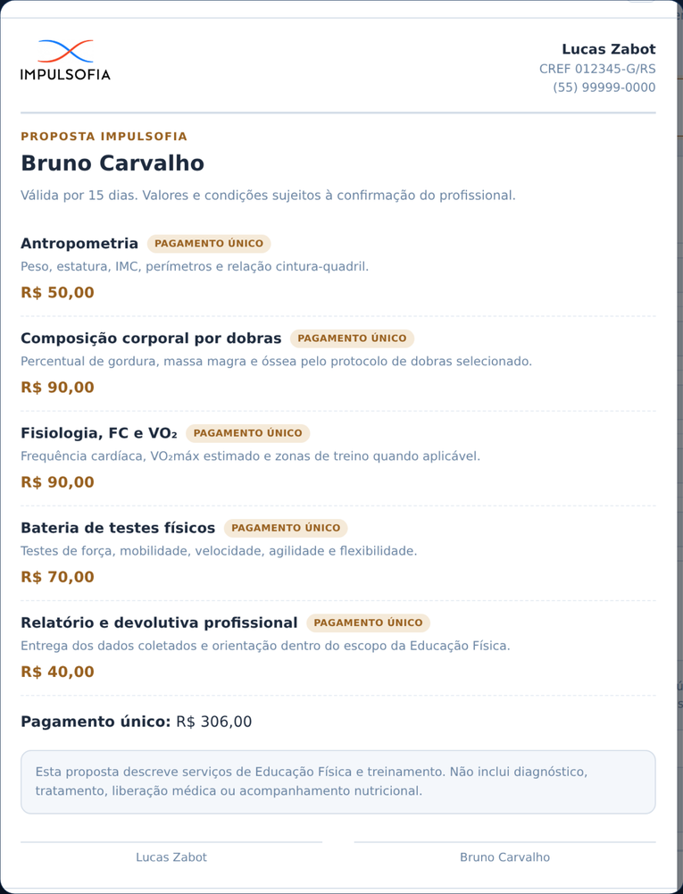Click the Pagamento Único badge beside Antropometria
Image resolution: width=683 pixels, height=894 pixels.
209,244
